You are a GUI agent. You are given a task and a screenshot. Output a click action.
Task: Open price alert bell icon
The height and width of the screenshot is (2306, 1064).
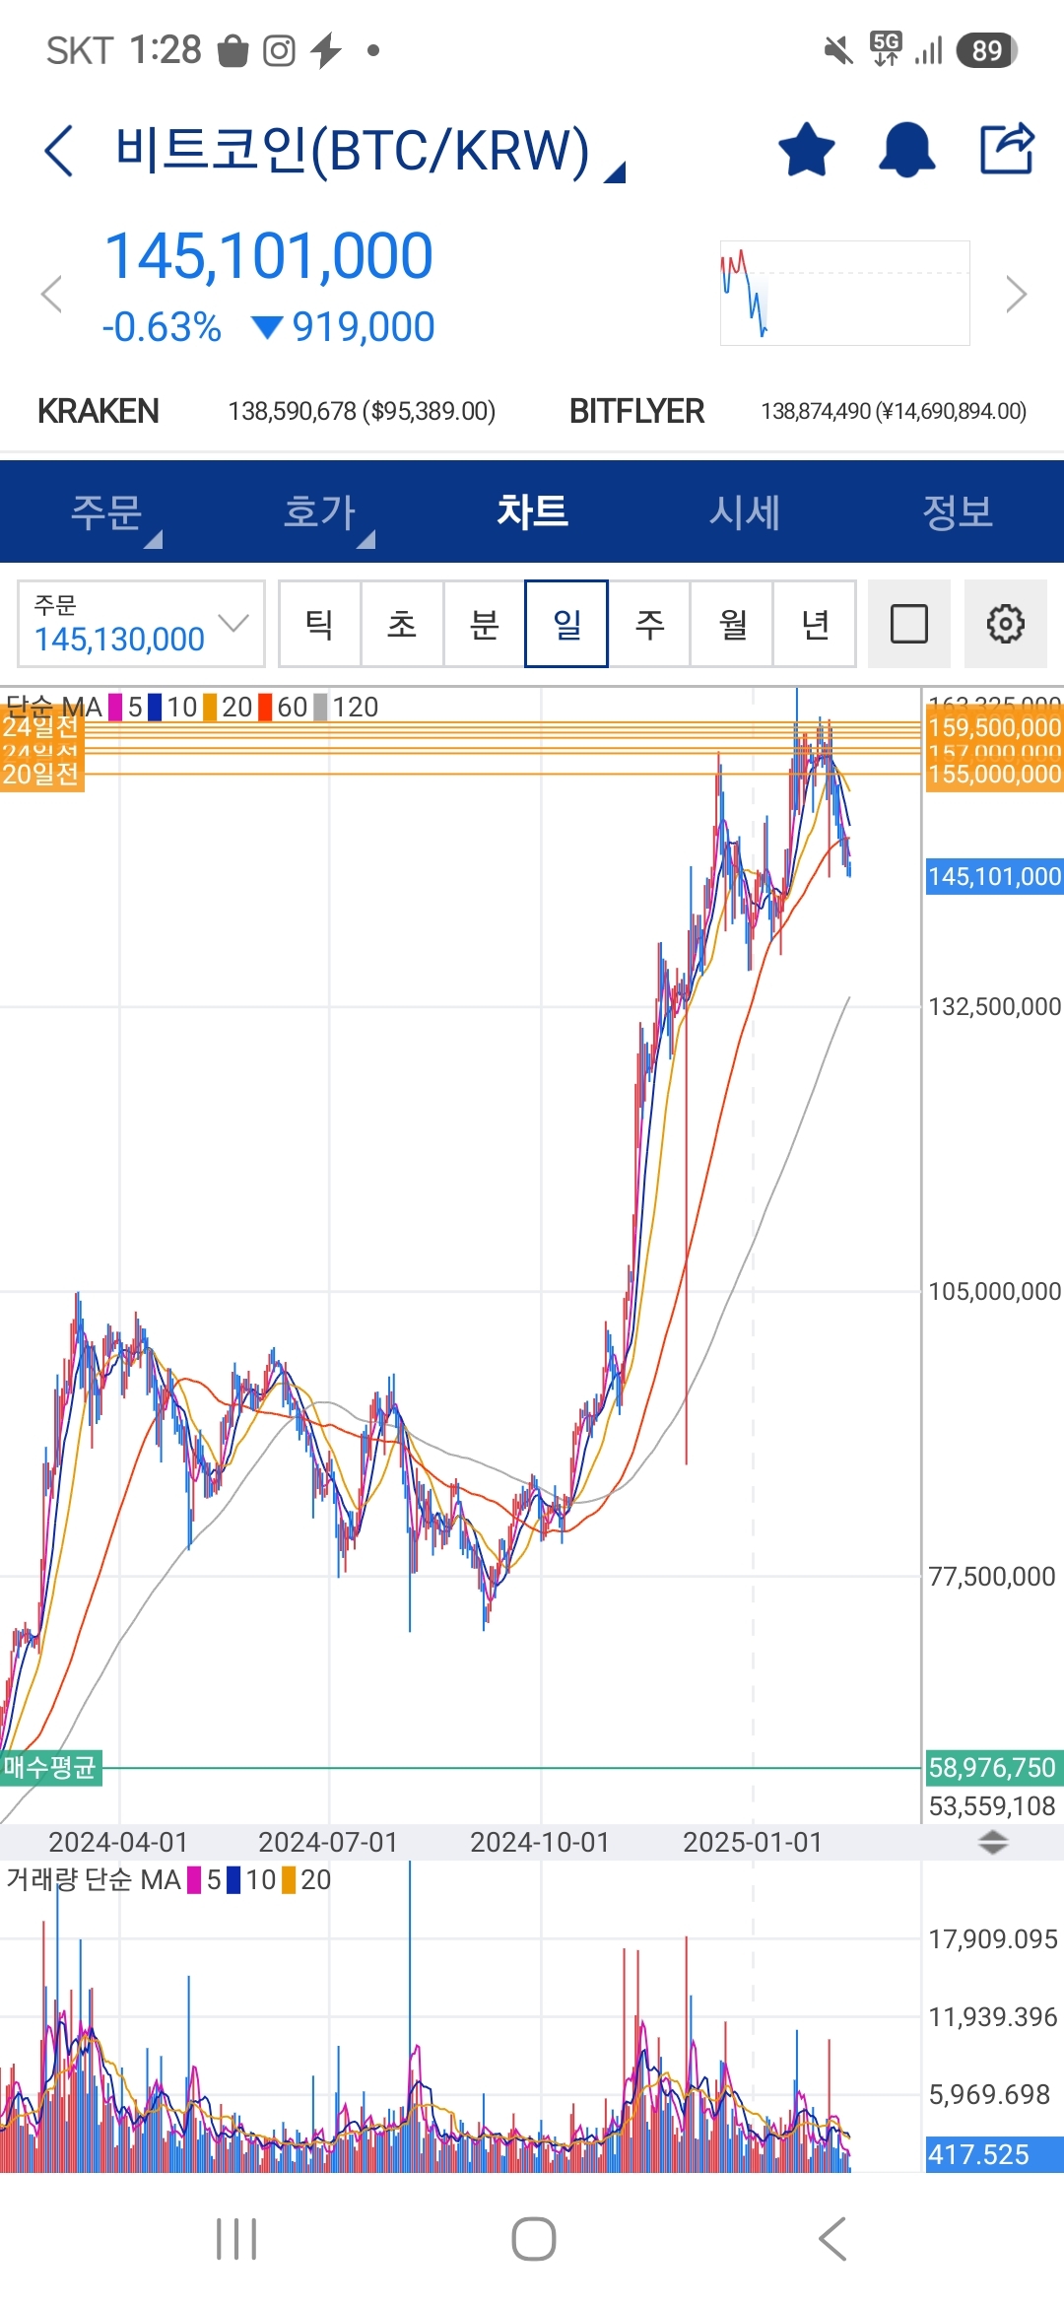tap(906, 150)
